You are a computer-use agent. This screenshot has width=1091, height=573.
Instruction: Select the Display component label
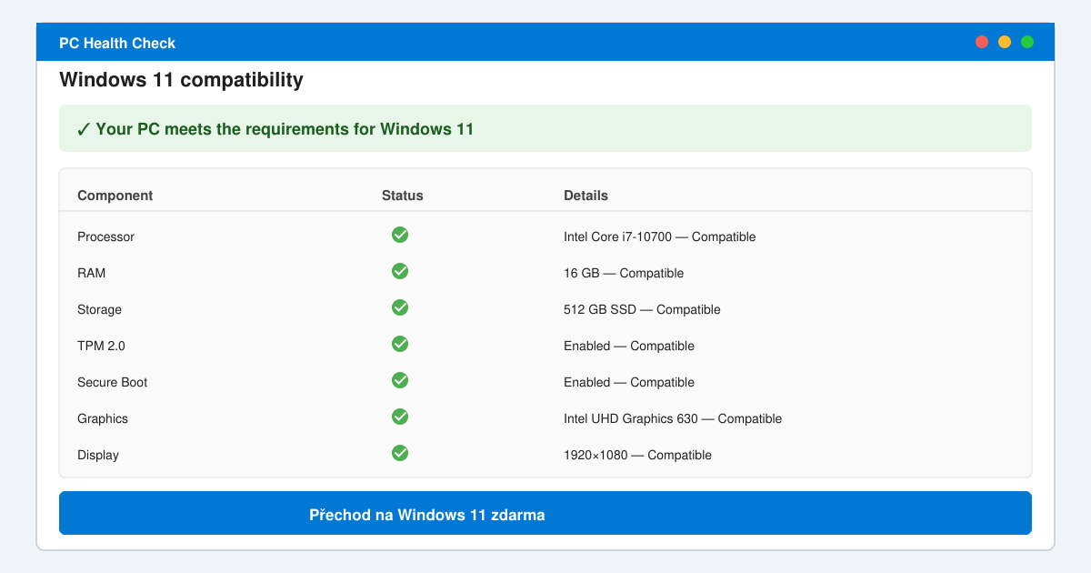pyautogui.click(x=98, y=455)
